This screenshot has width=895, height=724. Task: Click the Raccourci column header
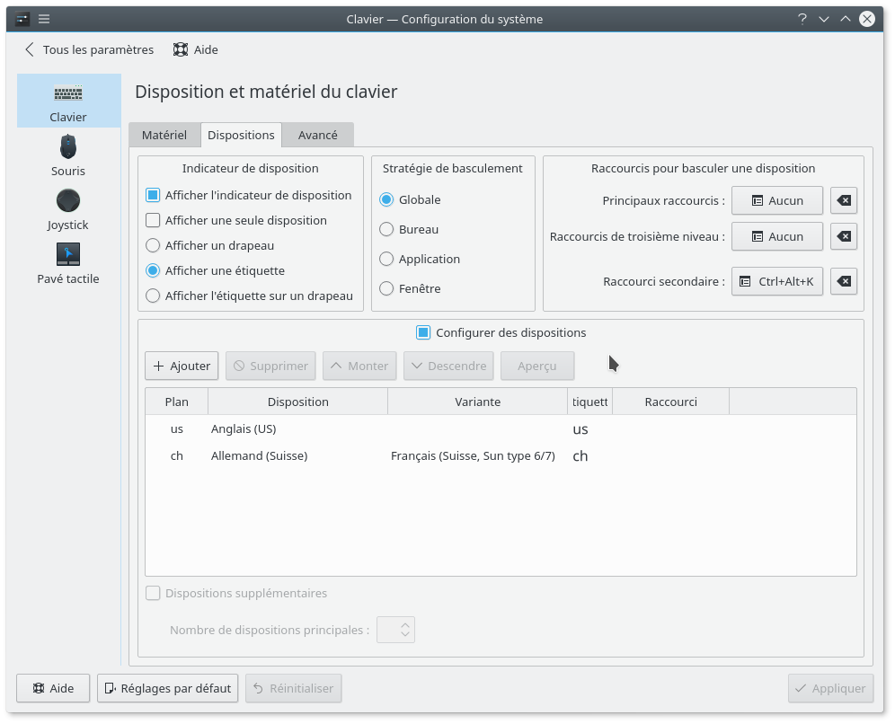click(x=670, y=402)
